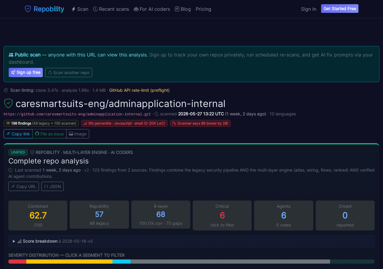
Task: Click the 10 languages text
Action: tap(283, 114)
